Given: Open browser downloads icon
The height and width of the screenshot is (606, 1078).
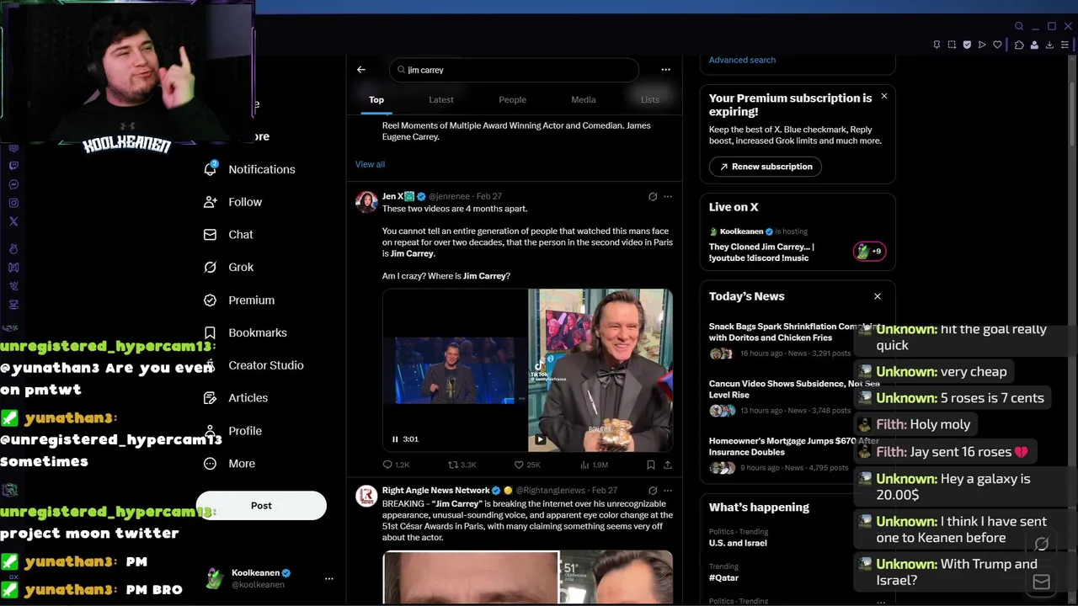Looking at the screenshot, I should 1049,45.
